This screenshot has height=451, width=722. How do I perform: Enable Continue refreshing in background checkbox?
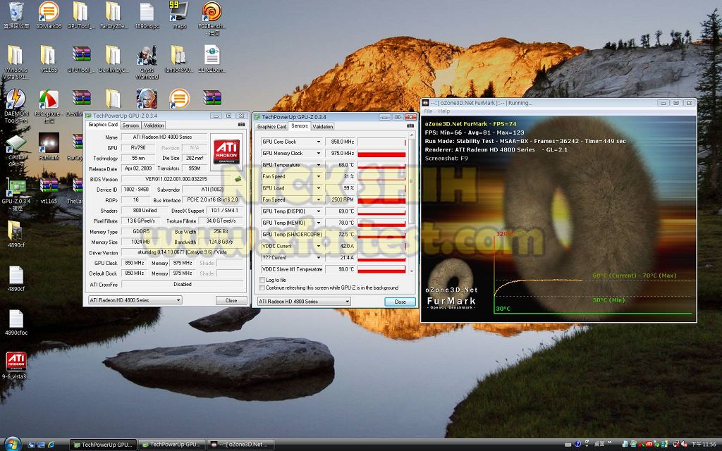263,288
